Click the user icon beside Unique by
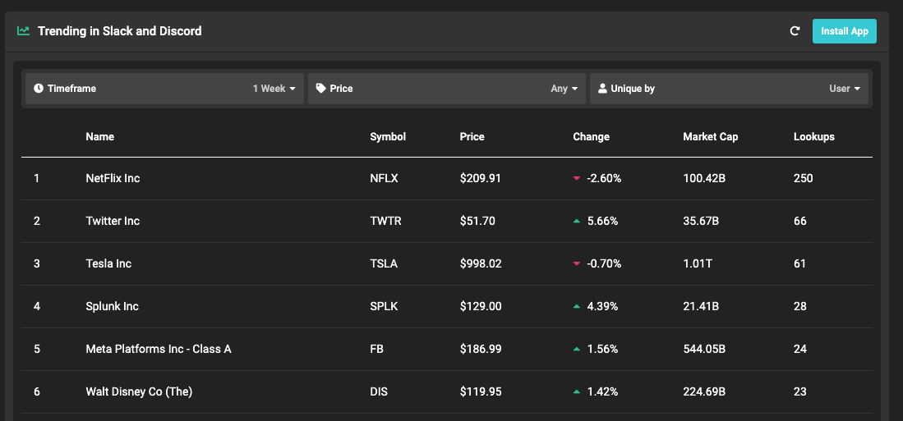 coord(602,89)
